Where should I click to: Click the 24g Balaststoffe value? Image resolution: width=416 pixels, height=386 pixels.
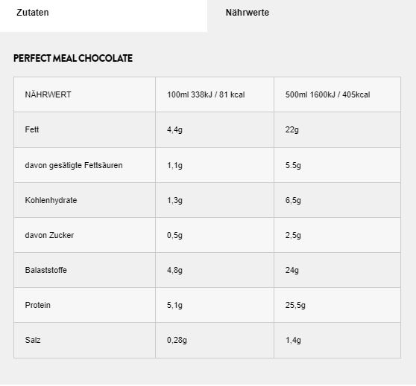[x=291, y=270]
